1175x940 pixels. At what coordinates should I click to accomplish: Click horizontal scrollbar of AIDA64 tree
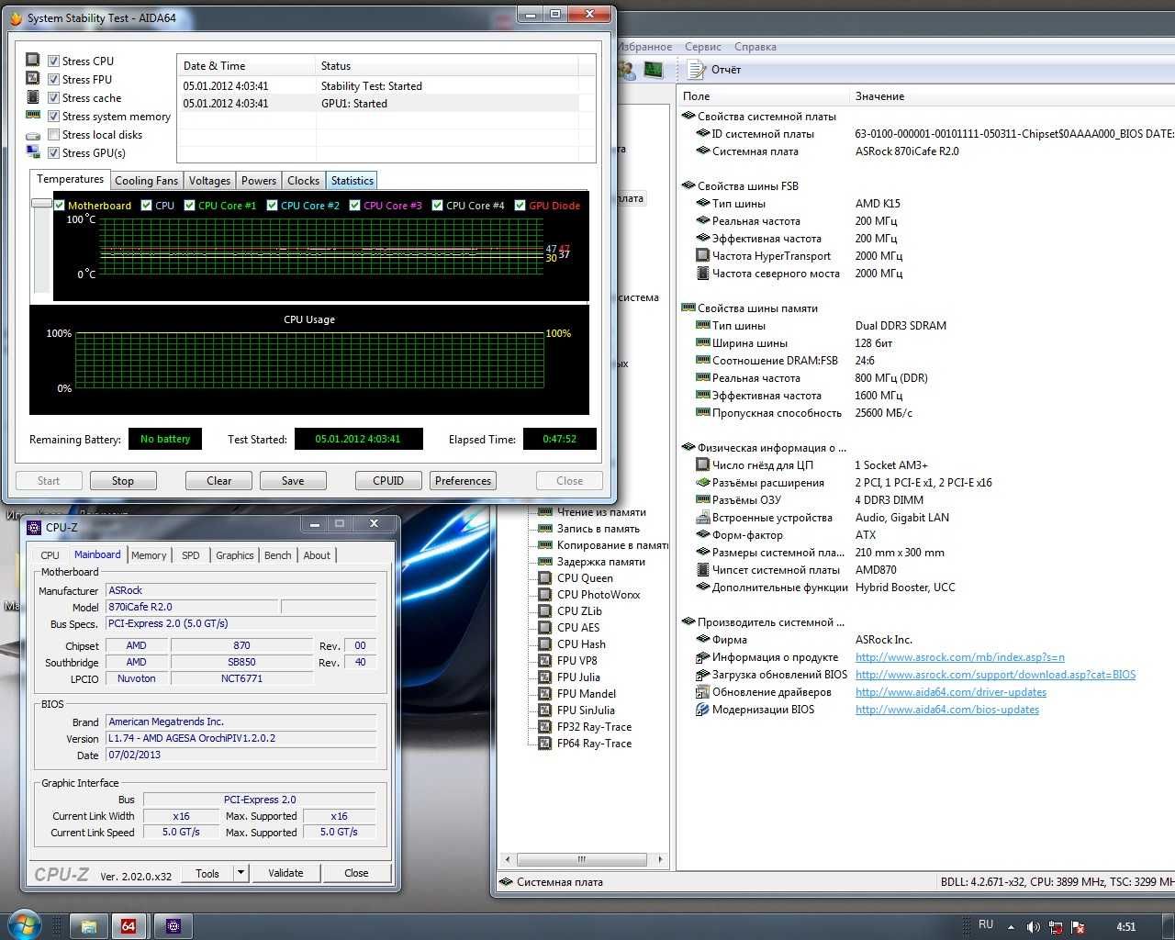[x=581, y=860]
